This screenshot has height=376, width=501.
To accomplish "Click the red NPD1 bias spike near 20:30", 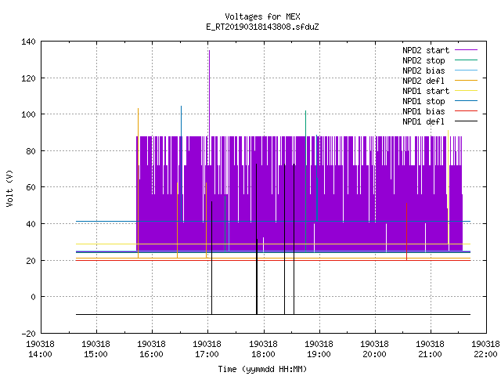I will pyautogui.click(x=406, y=232).
